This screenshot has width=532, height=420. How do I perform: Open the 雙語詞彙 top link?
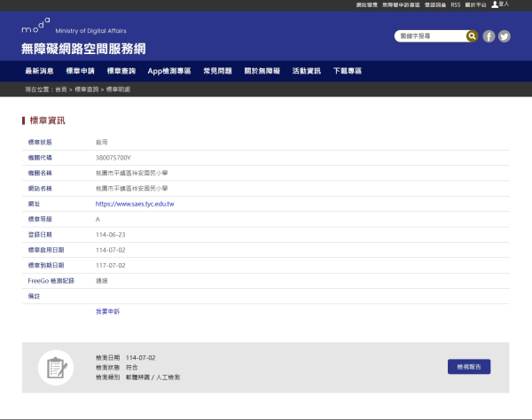tap(435, 4)
